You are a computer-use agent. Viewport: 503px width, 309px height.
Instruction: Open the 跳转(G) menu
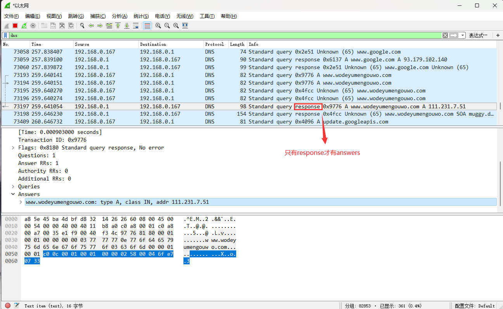click(x=76, y=16)
